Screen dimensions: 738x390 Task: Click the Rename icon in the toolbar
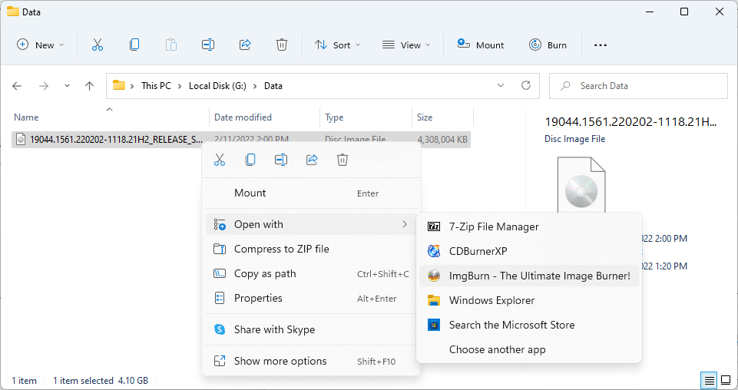[207, 45]
